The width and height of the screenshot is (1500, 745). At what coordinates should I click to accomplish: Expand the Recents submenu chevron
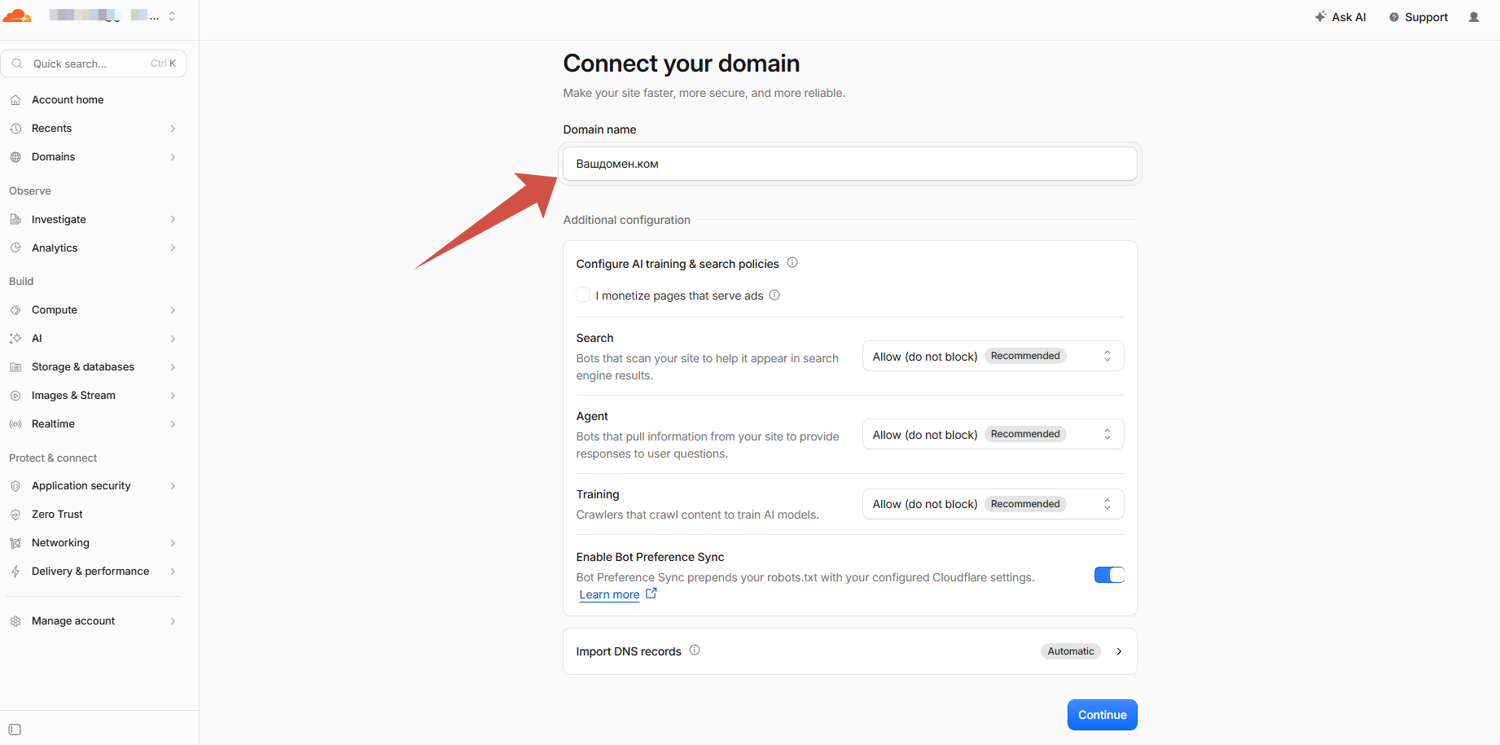coord(173,129)
